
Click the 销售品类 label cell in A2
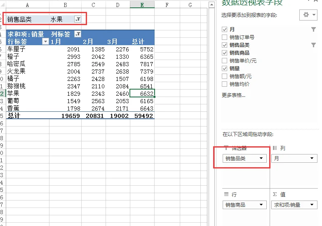[x=28, y=19]
